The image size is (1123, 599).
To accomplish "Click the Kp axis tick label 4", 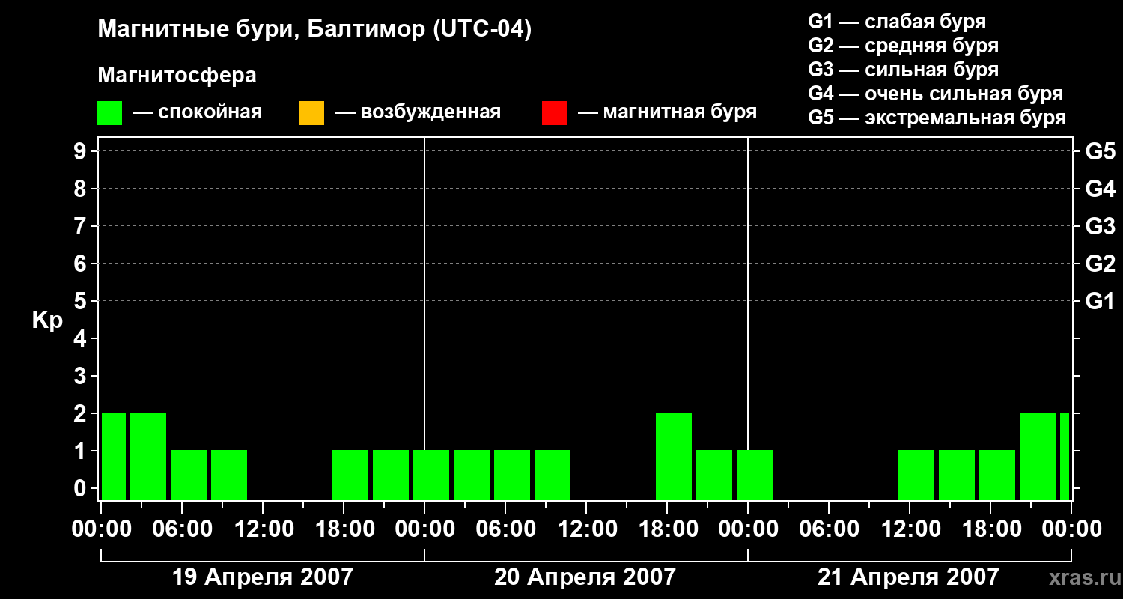I will pos(82,338).
